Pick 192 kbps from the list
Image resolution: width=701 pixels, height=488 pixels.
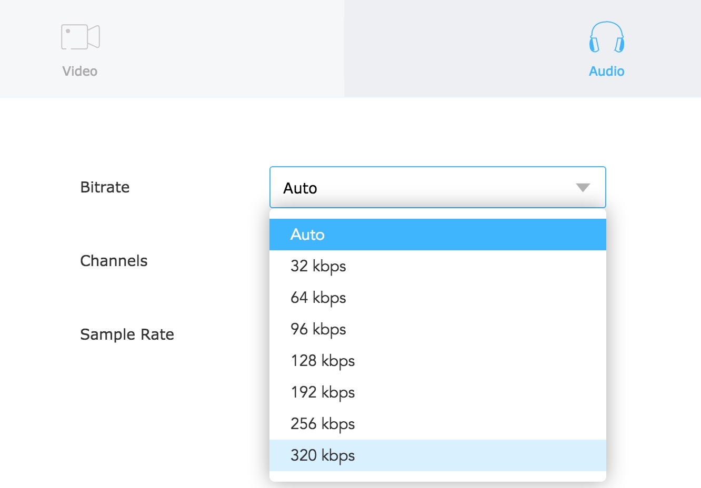point(437,392)
